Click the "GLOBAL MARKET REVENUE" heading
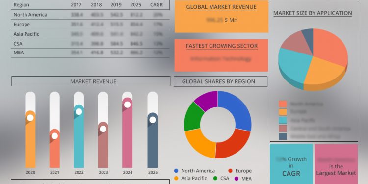 (221, 7)
